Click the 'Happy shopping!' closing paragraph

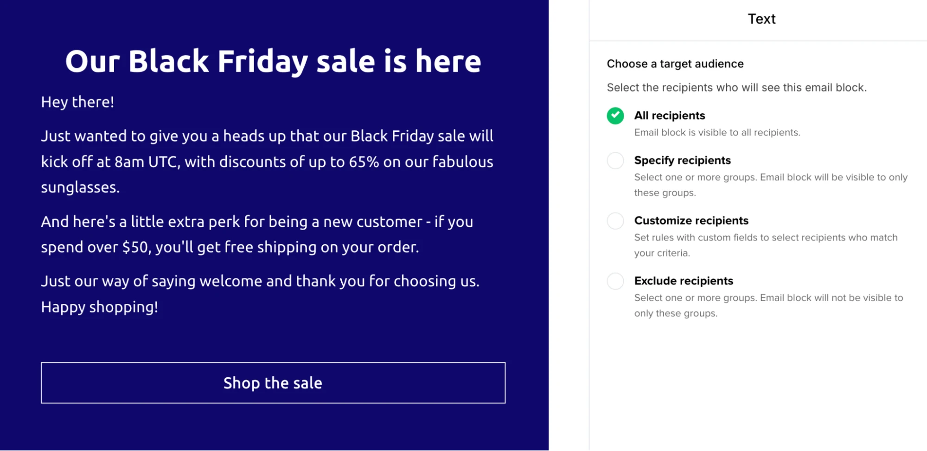click(260, 294)
